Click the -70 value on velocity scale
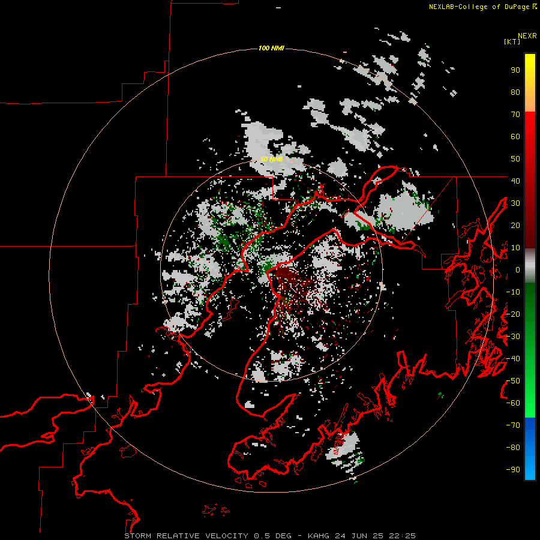 [513, 425]
